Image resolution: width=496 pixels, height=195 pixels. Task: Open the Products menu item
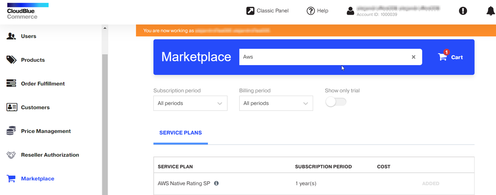click(x=33, y=60)
